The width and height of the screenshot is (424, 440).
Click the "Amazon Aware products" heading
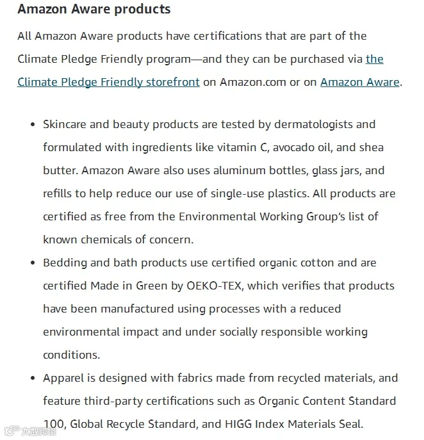(x=94, y=9)
